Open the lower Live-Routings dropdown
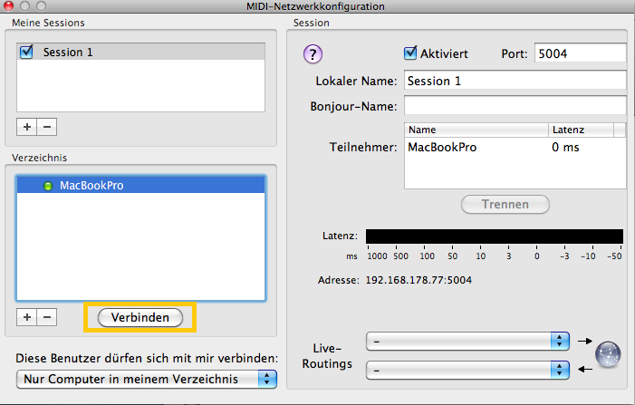 (467, 370)
